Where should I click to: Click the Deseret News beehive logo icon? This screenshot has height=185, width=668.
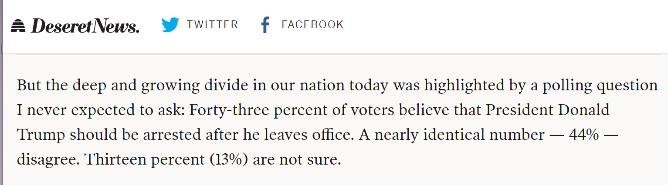(19, 26)
